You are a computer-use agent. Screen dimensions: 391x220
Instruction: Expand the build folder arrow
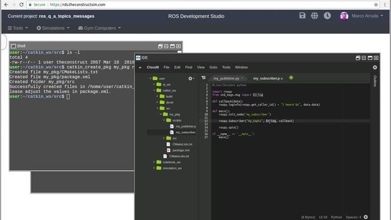pos(158,97)
